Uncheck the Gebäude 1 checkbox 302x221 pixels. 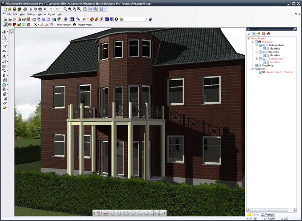tap(256, 42)
